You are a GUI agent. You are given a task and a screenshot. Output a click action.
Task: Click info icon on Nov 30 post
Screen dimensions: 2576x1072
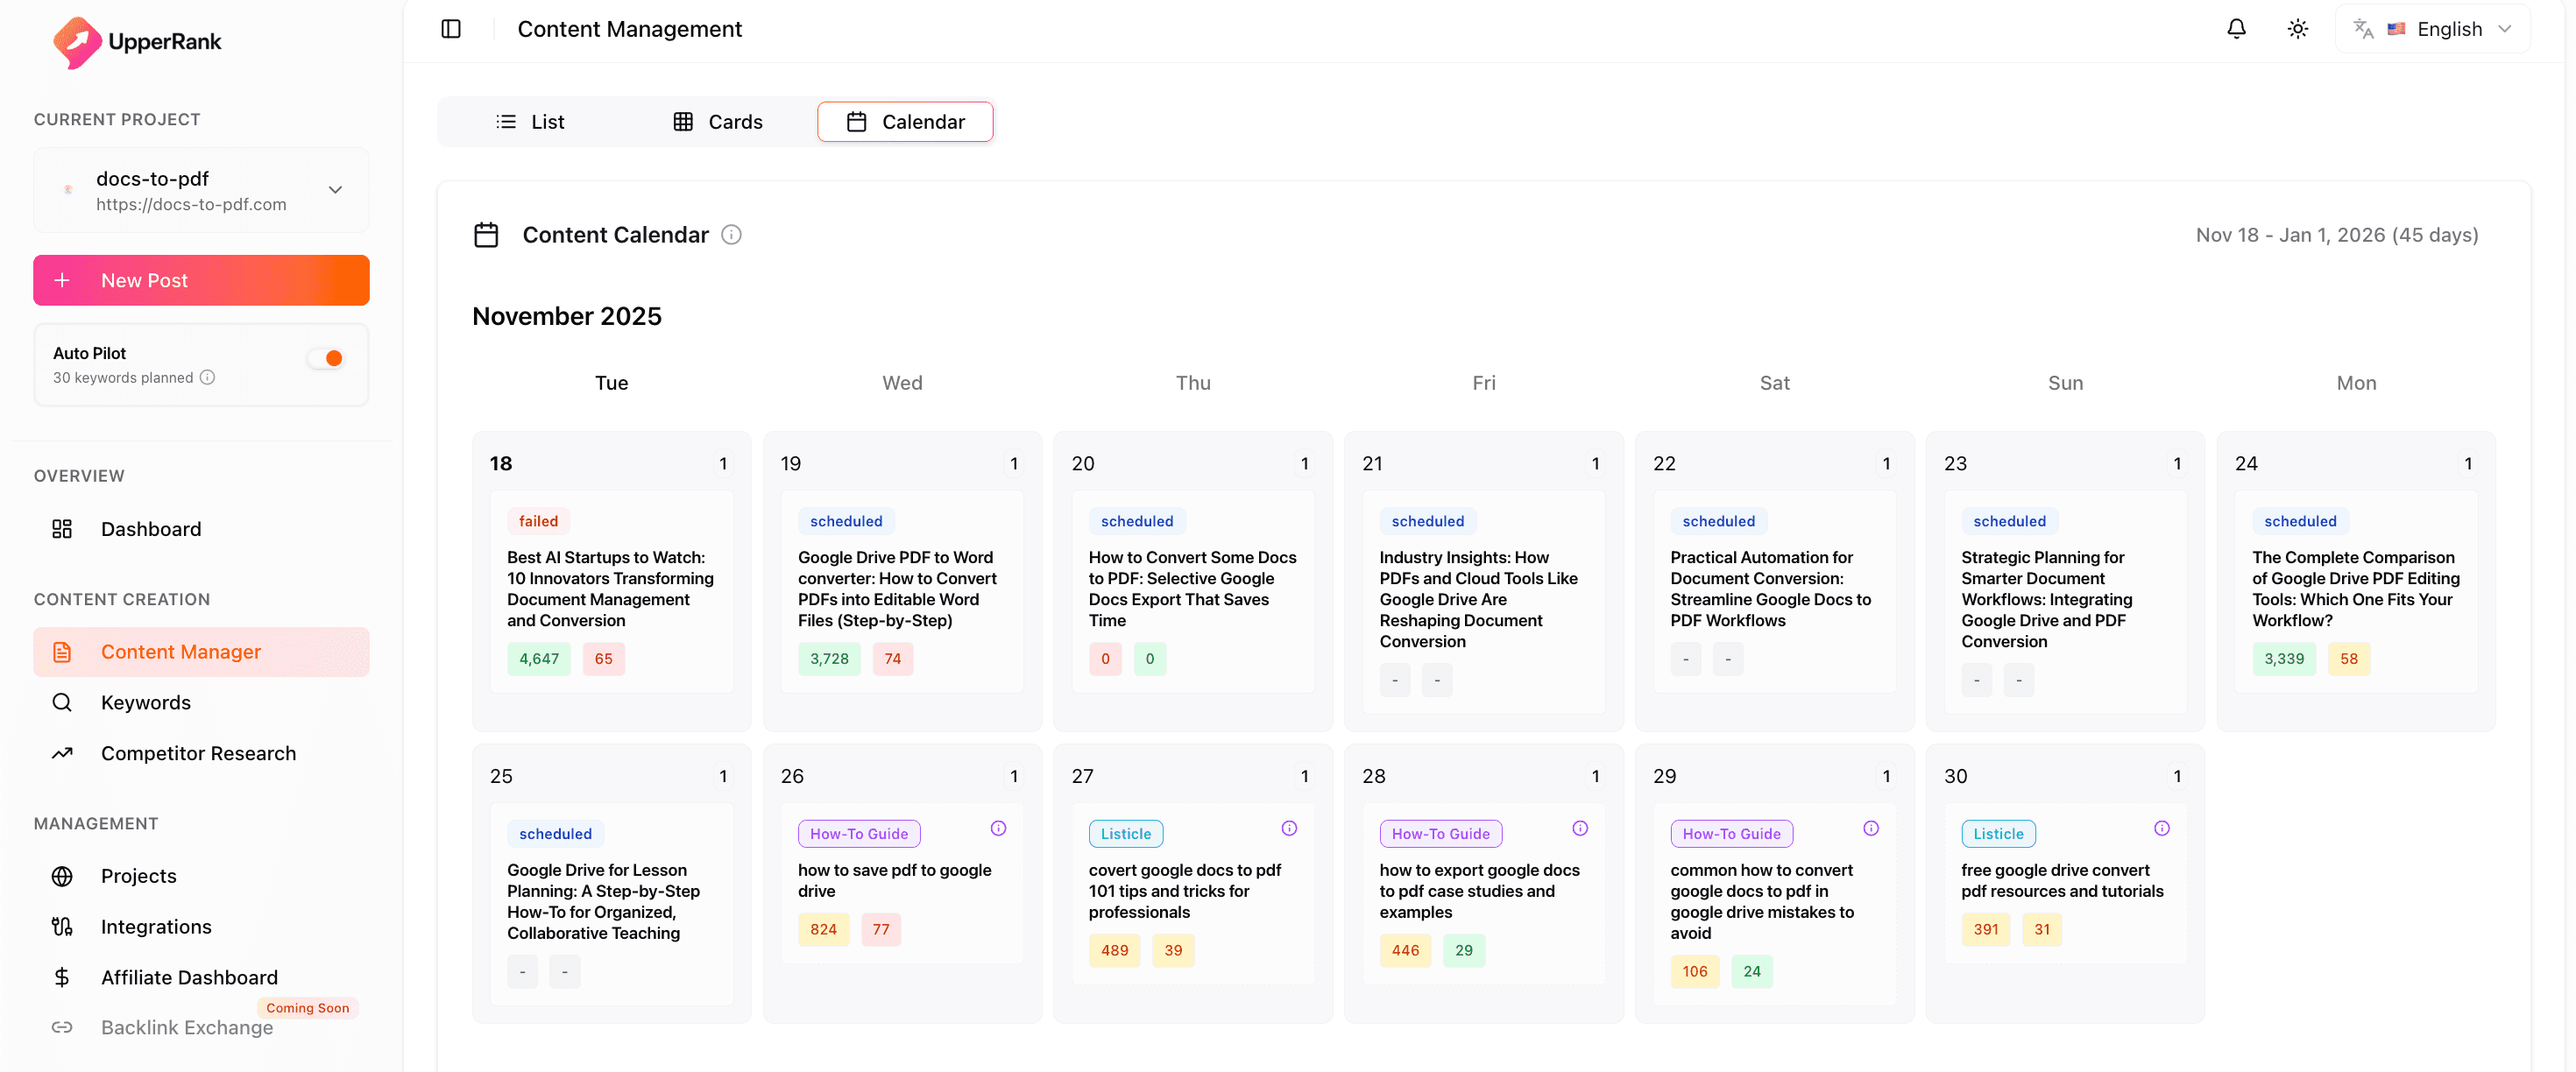(2161, 828)
